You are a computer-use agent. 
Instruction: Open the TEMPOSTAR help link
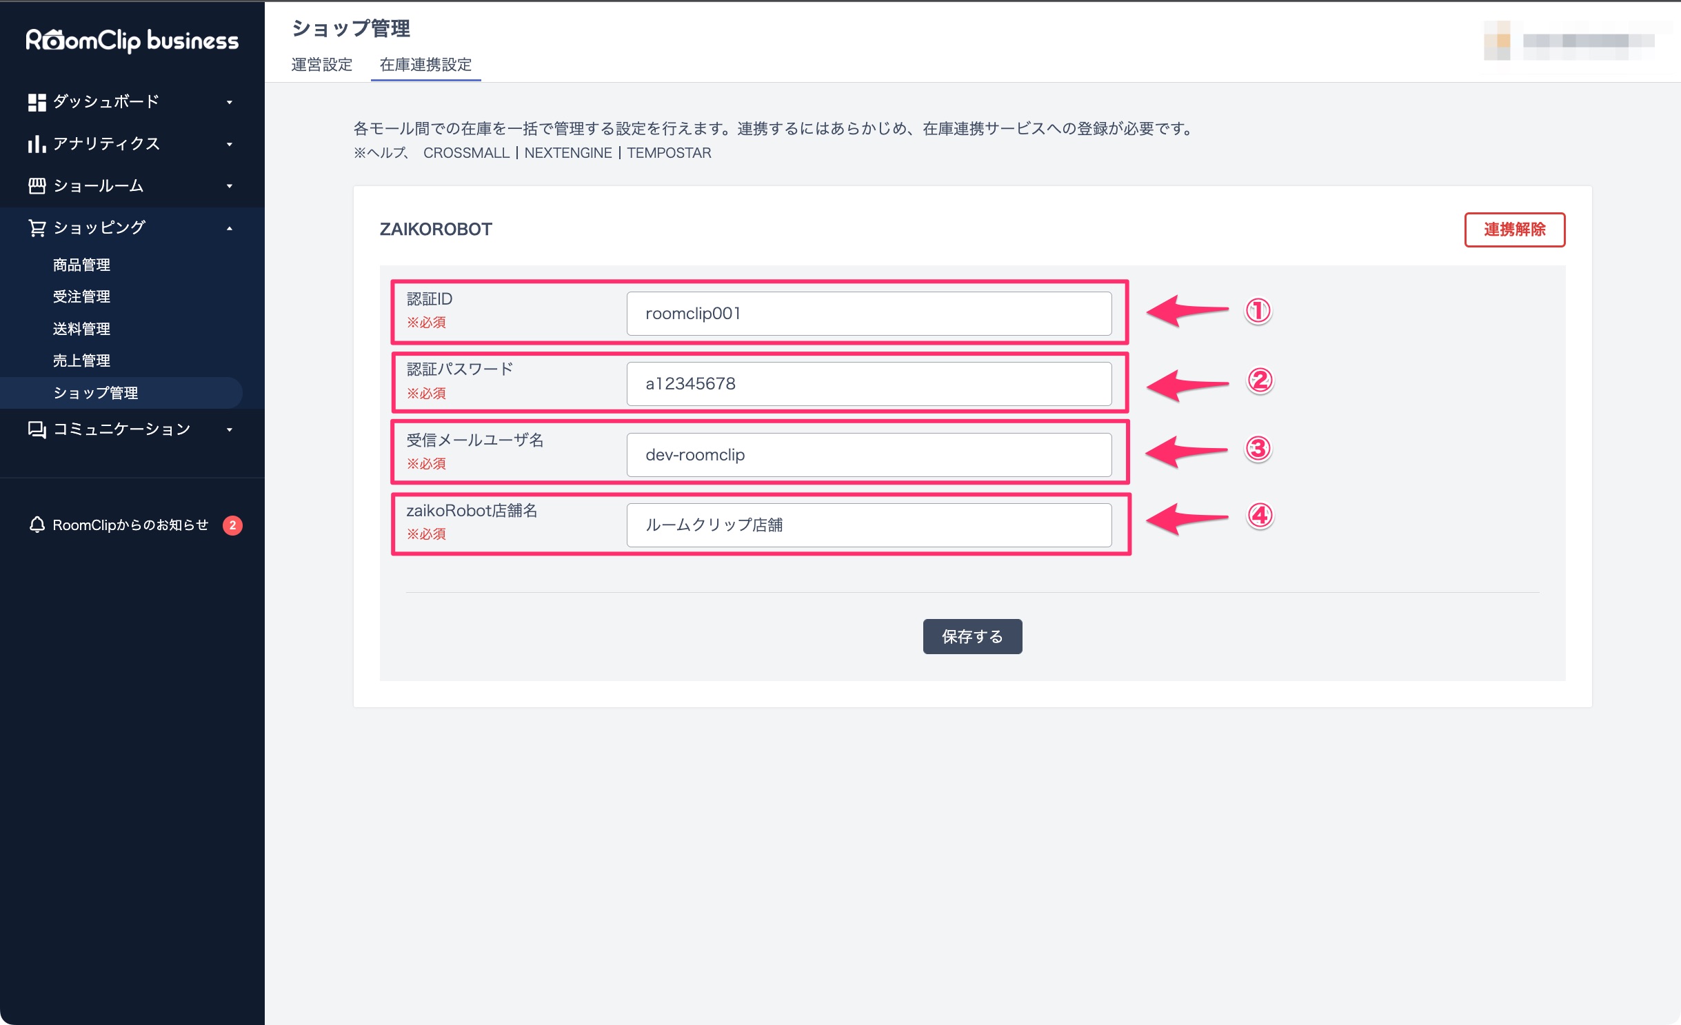click(669, 153)
